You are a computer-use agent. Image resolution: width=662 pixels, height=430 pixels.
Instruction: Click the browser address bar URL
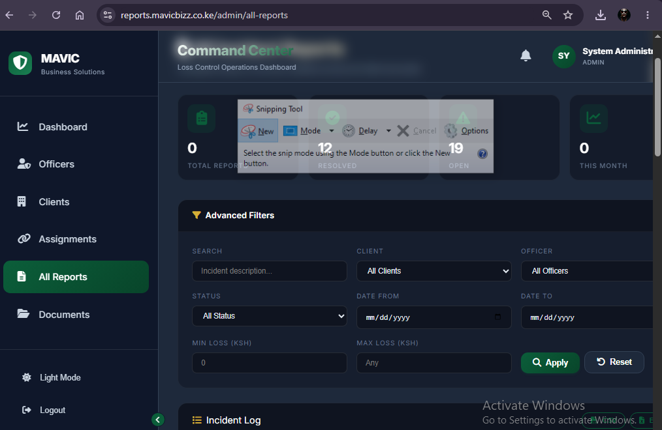(204, 15)
